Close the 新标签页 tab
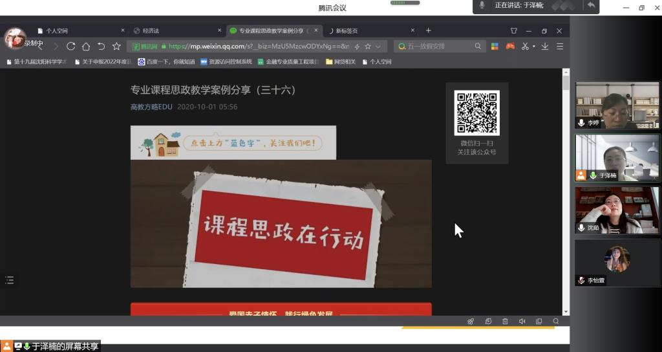Screen dimensions: 662x352 point(412,30)
